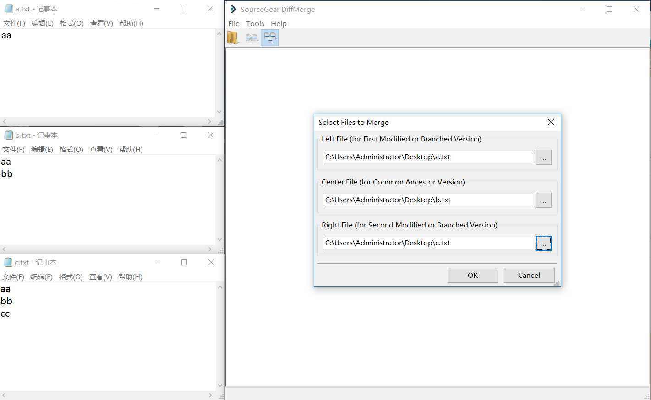Open 查看(V) menu in c.txt Notepad
Screen dimensions: 651x400
(100, 276)
